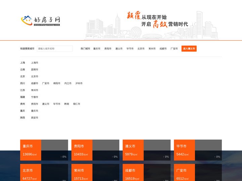The width and height of the screenshot is (242, 181).
Task: Open 内江市 in the 四川 row
Action: point(68,83)
